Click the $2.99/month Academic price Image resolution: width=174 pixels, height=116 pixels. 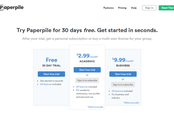click(x=87, y=56)
